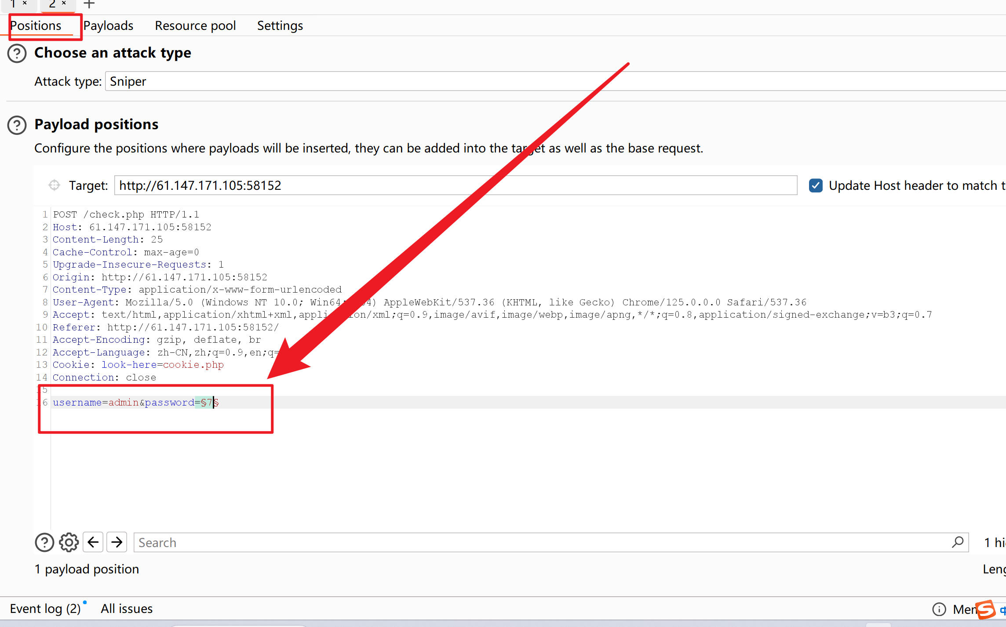Click the payload positions help icon

16,124
